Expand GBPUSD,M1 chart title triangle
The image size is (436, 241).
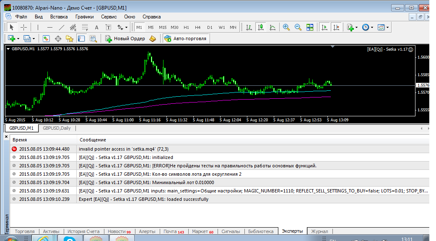pos(8,49)
